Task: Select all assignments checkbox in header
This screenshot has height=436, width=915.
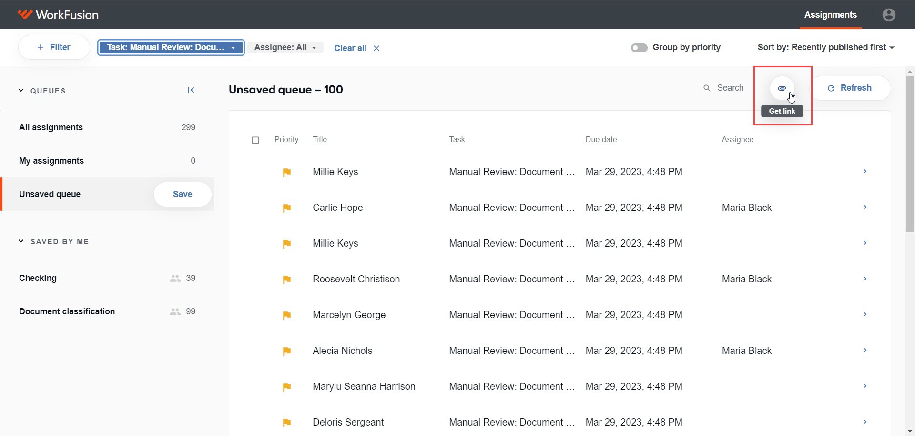Action: 255,140
